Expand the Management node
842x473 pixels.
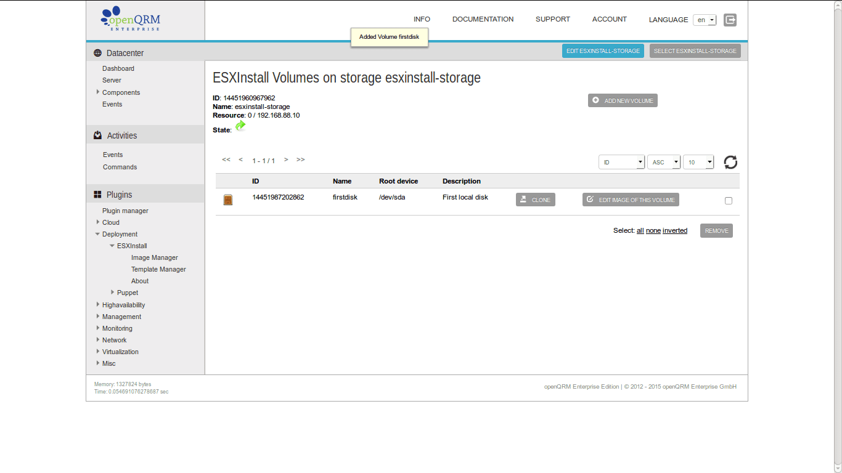pos(98,317)
